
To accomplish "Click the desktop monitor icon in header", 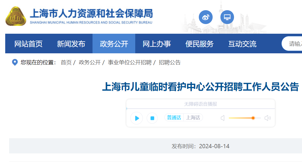I will [227, 17].
